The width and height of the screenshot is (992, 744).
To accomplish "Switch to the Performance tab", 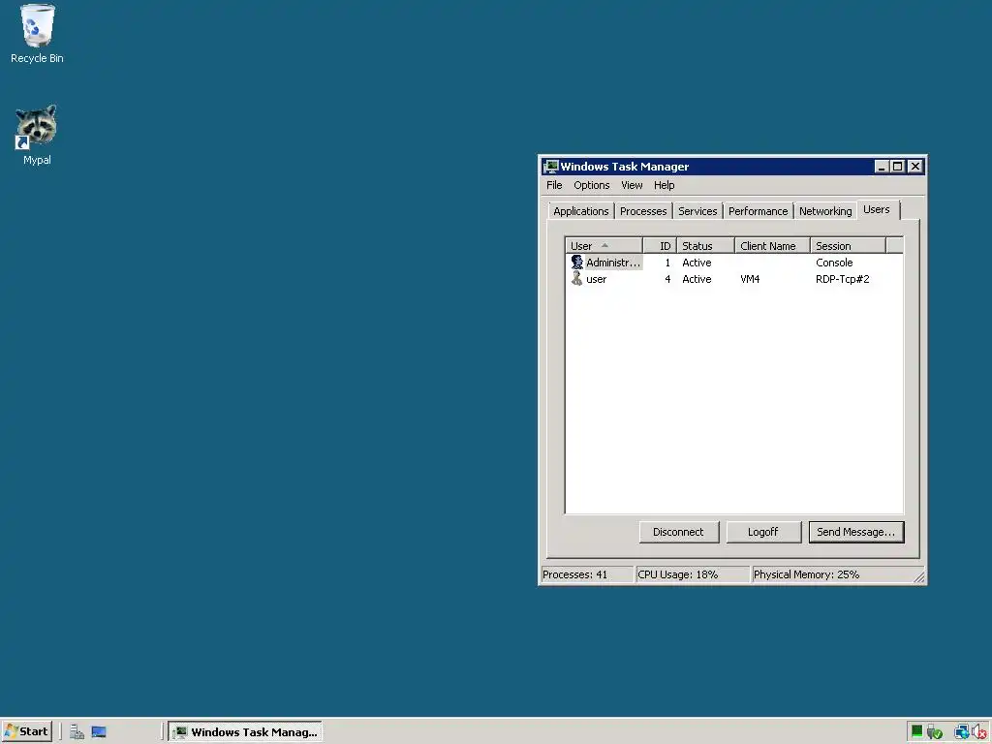I will 758,211.
